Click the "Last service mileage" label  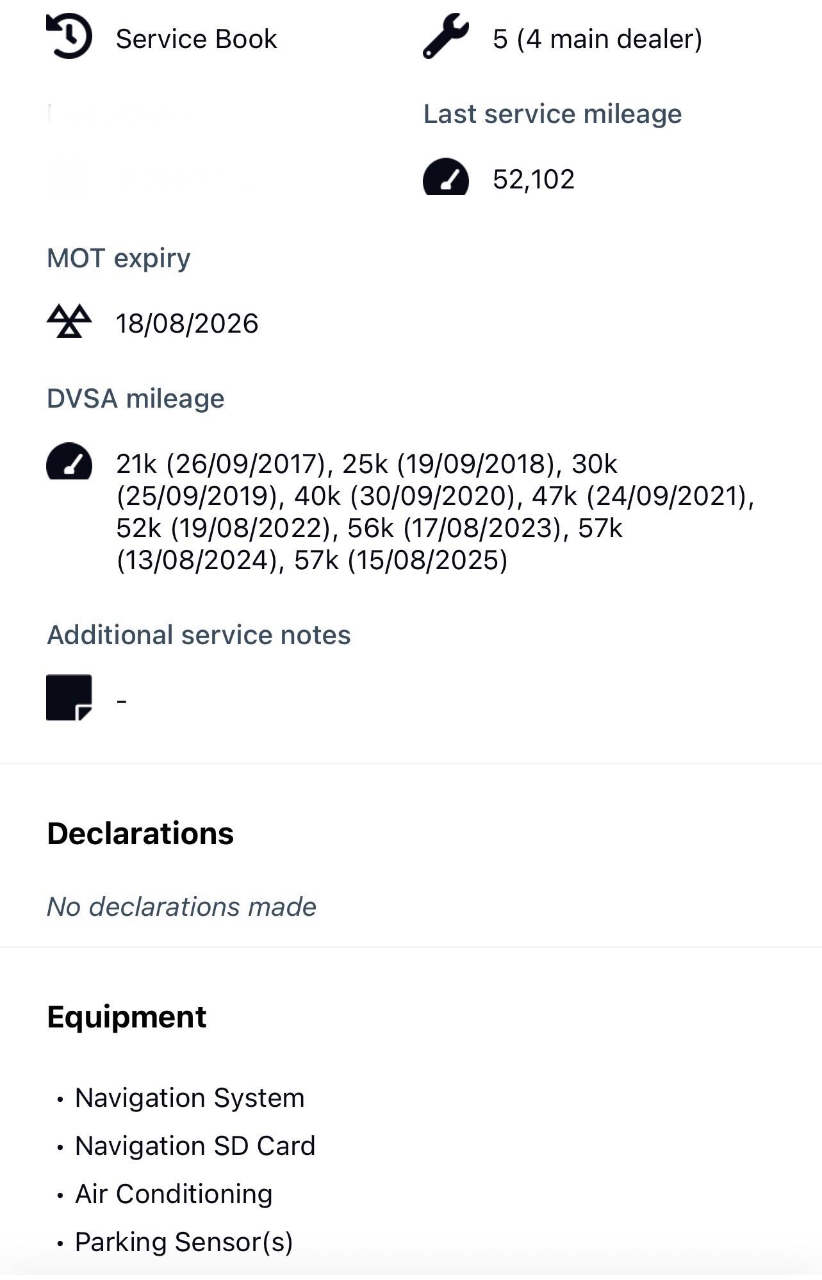(552, 114)
